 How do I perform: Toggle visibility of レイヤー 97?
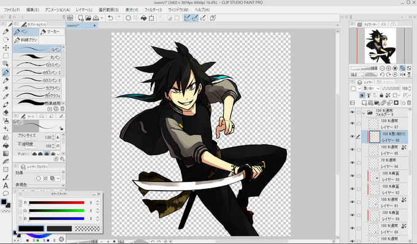pyautogui.click(x=353, y=123)
